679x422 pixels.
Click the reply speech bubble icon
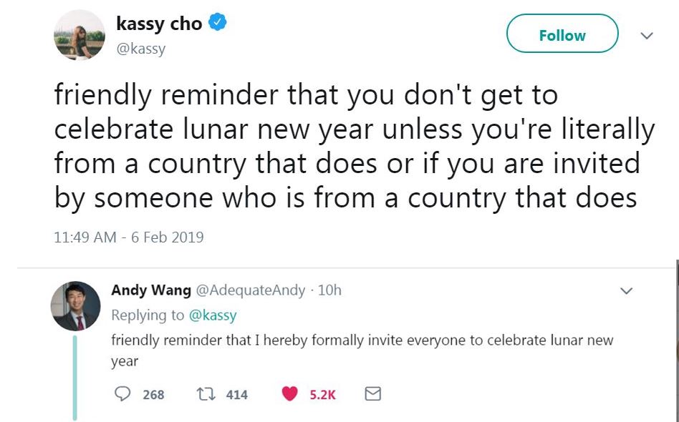point(122,393)
